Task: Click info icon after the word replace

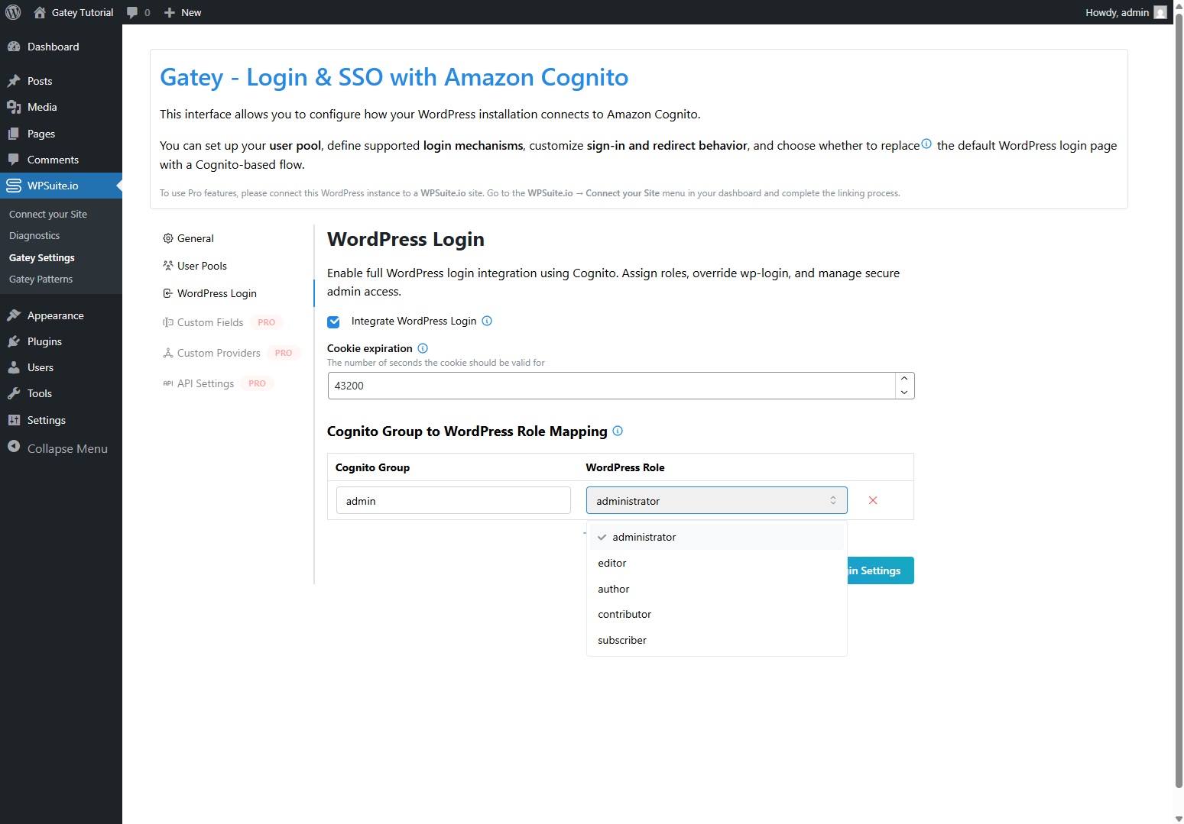Action: (x=926, y=144)
